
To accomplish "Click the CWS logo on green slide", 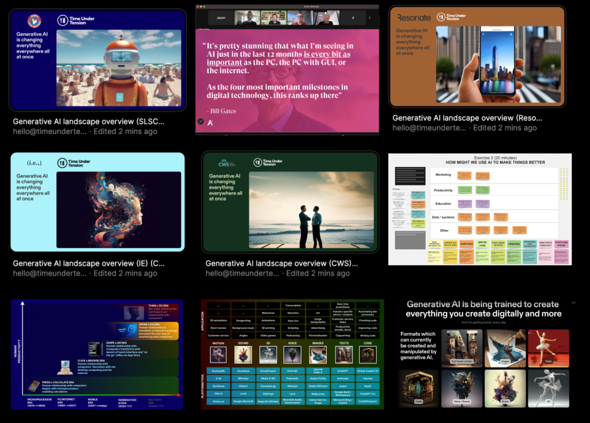I will pos(222,163).
